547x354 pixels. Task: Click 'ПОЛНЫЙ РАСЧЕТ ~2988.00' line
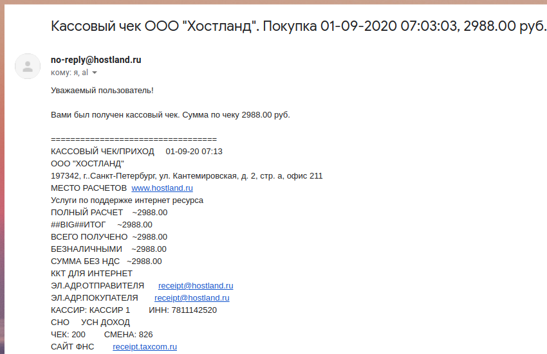(x=109, y=213)
